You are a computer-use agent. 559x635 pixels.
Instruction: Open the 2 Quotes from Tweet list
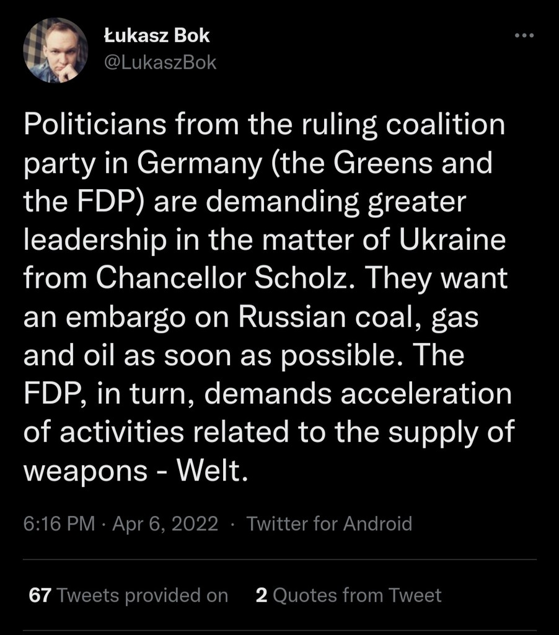[x=348, y=595]
